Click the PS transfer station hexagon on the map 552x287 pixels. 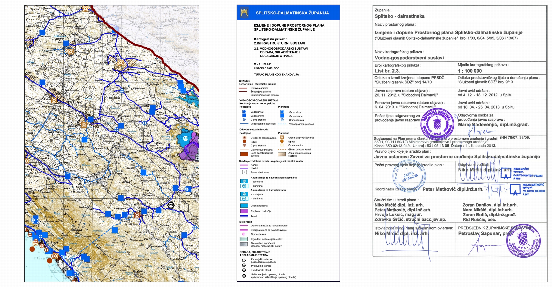[x=171, y=205]
